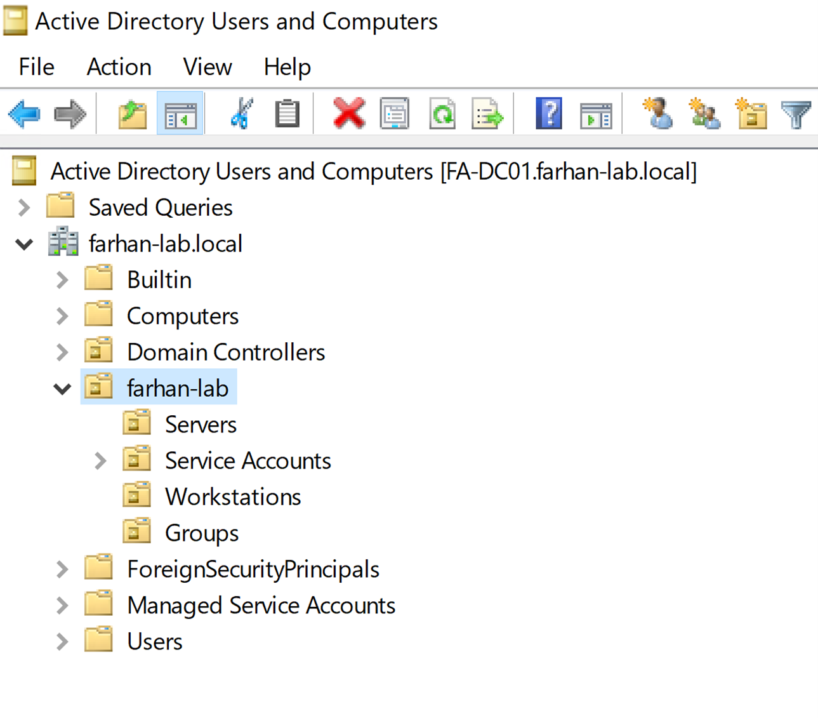Click the green Refresh icon
Image resolution: width=818 pixels, height=718 pixels.
(x=442, y=114)
